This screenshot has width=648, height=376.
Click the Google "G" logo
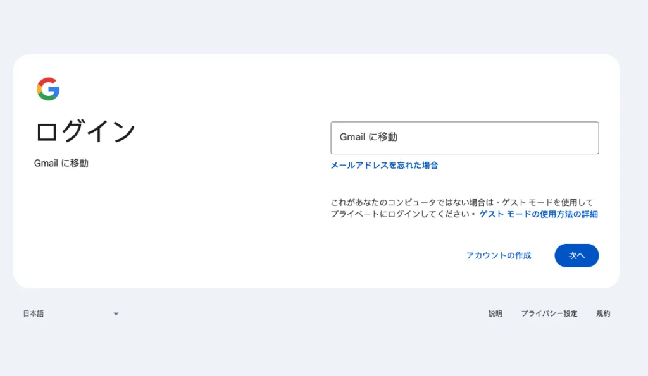pyautogui.click(x=48, y=89)
